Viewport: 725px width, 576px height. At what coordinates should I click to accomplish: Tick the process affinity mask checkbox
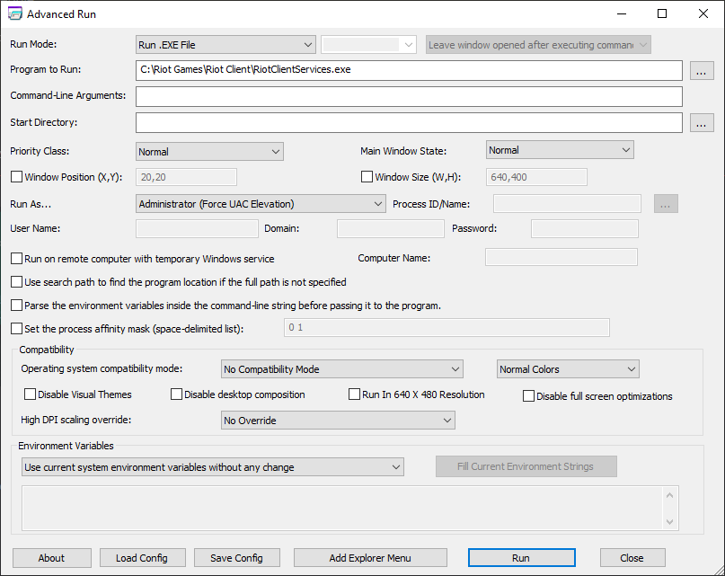(x=16, y=329)
